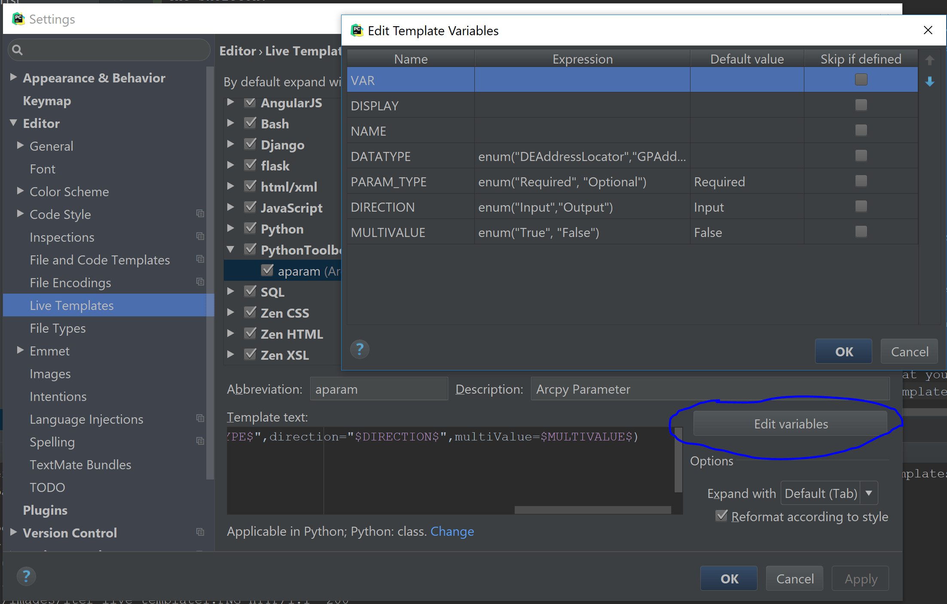Click the move-up arrow beside the variables table

930,60
